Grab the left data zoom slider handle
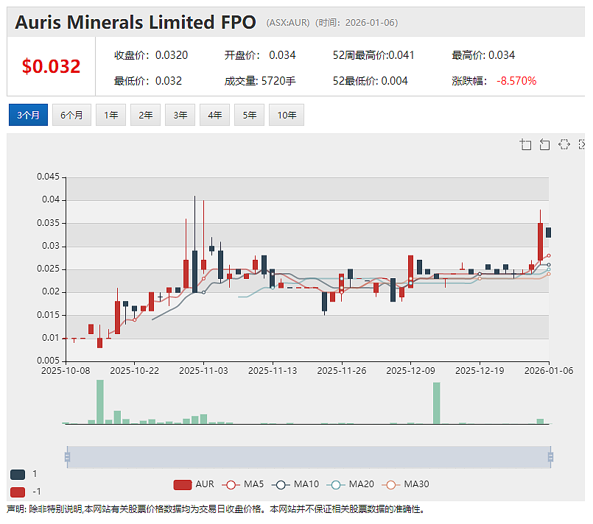The width and height of the screenshot is (593, 524). (67, 457)
